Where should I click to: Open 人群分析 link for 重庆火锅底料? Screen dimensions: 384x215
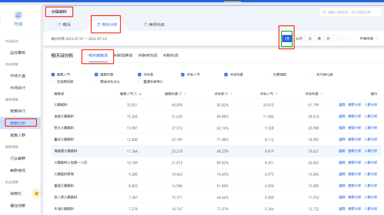(x=370, y=139)
